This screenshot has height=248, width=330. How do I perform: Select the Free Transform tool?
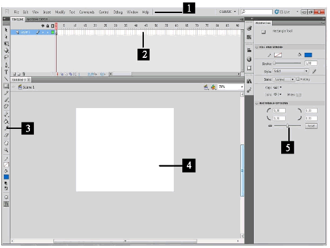point(7,44)
